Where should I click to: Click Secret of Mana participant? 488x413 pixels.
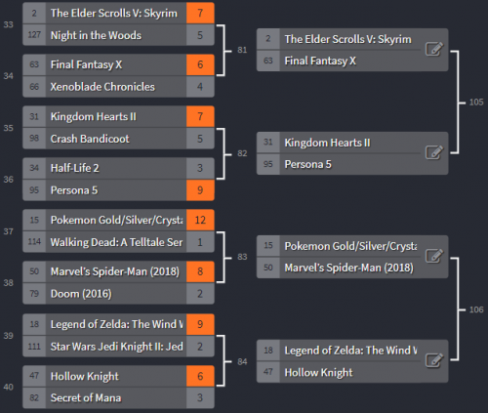(x=118, y=397)
